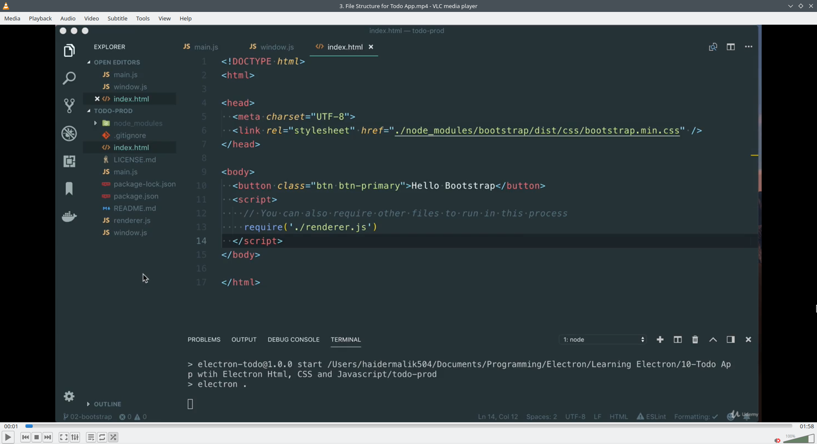Adjust the VLC volume slider
This screenshot has height=444, width=817.
point(799,438)
